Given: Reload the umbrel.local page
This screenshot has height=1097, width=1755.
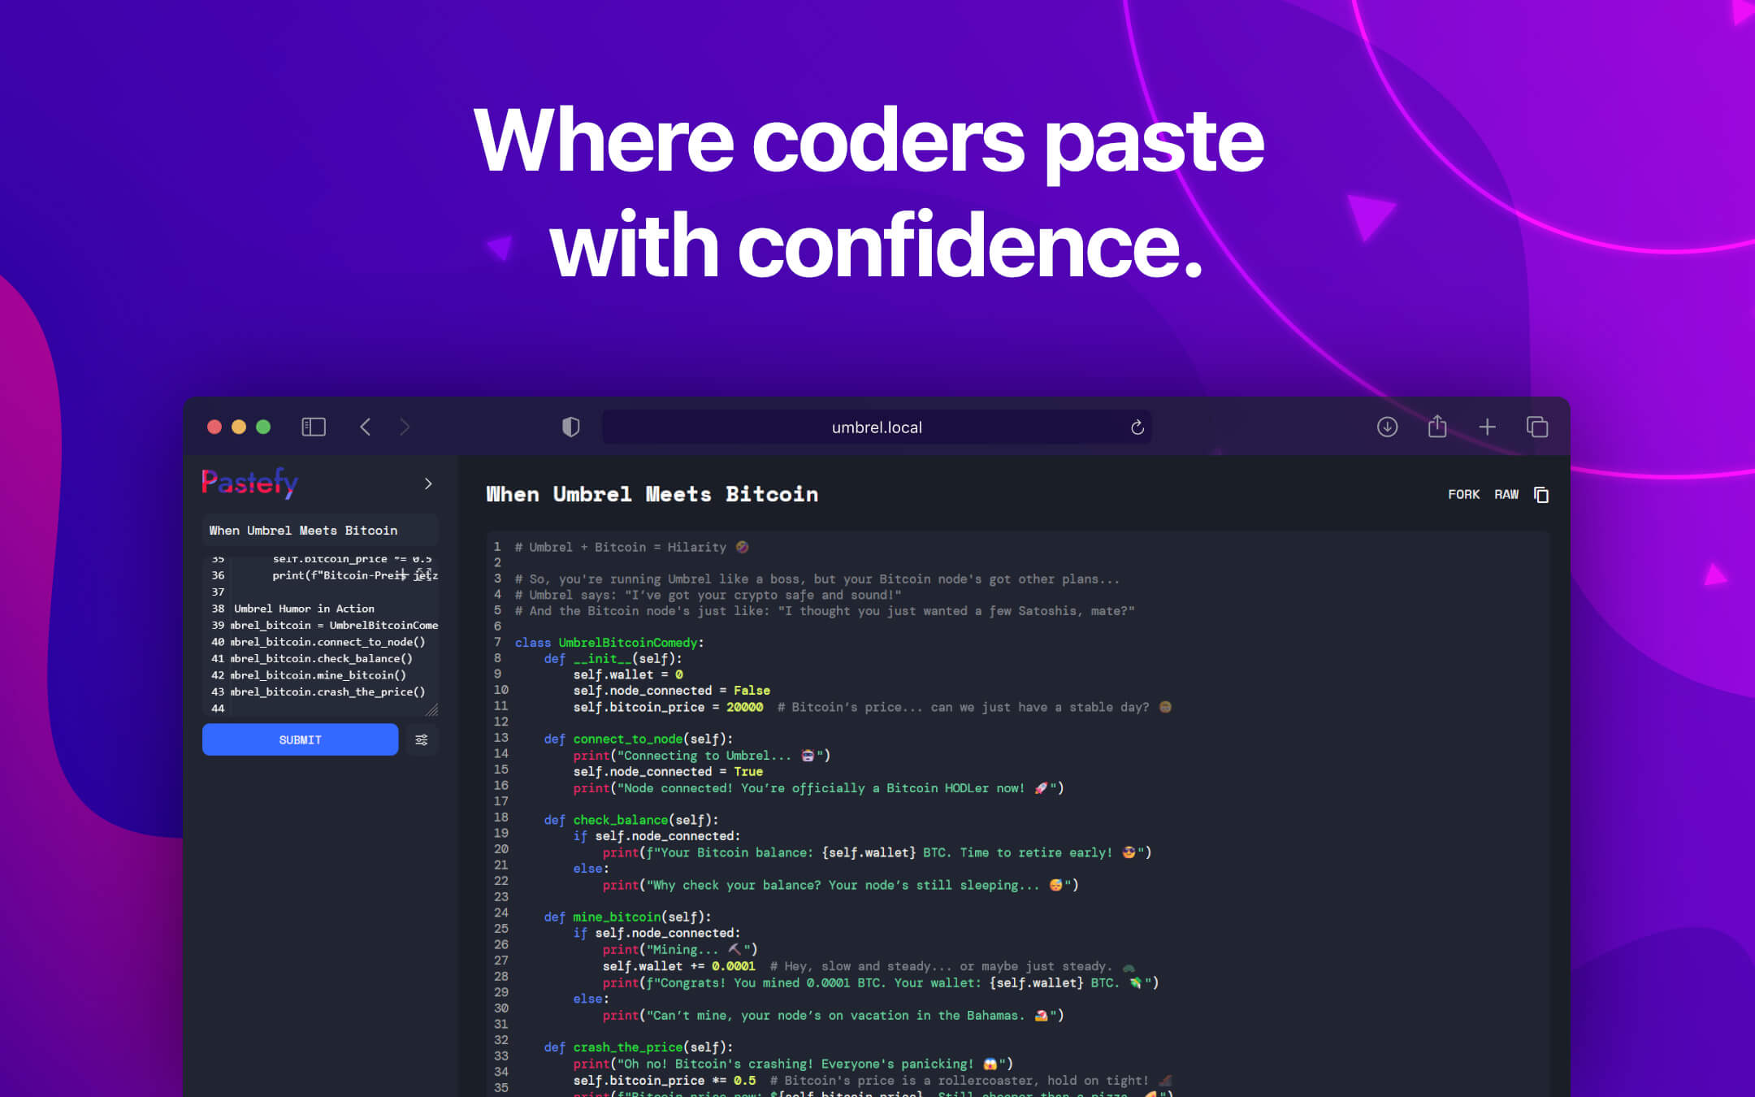Looking at the screenshot, I should (1137, 427).
